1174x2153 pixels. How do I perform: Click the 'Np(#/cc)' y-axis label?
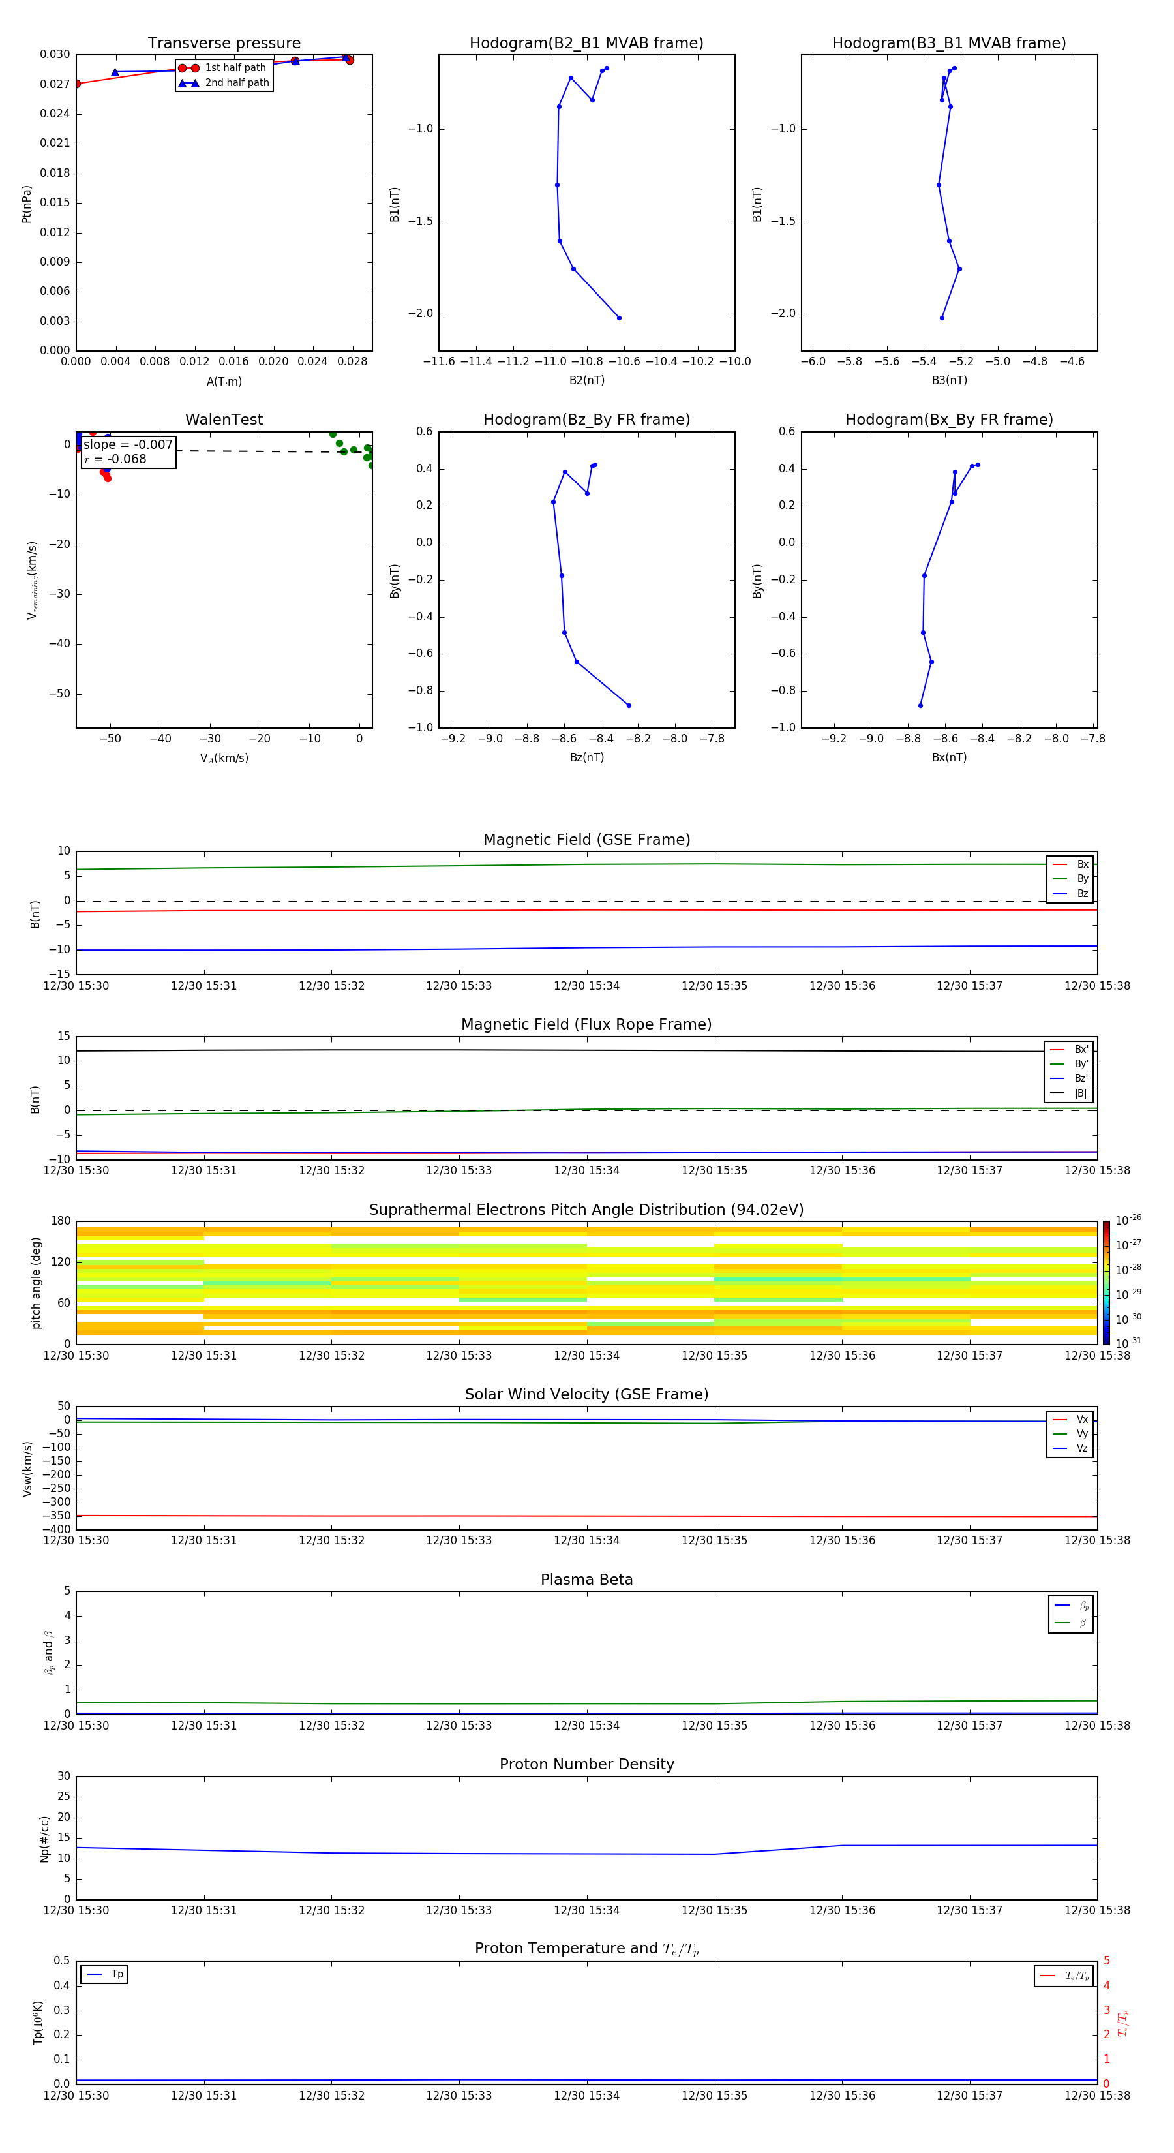[44, 1839]
